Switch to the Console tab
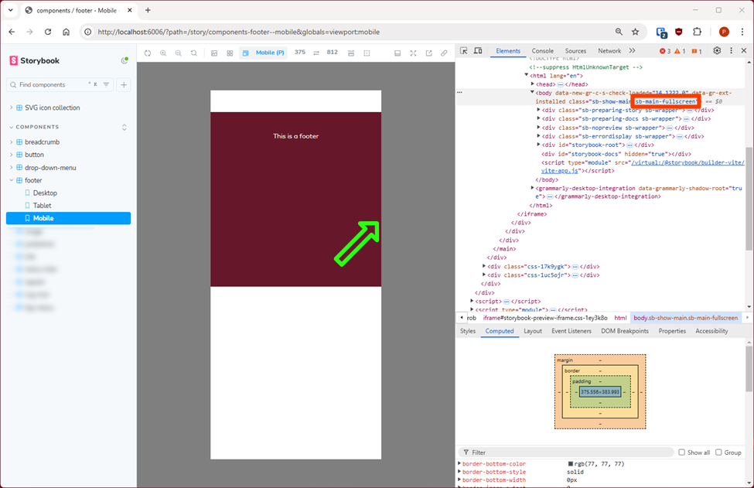Viewport: 754px width, 488px height. (x=542, y=51)
